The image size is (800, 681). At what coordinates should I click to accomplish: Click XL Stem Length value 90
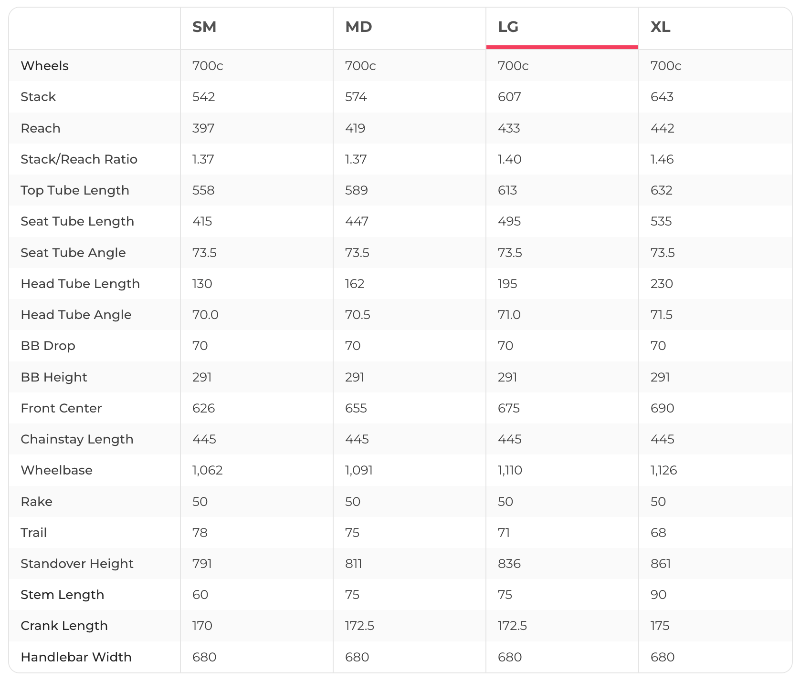click(x=658, y=595)
